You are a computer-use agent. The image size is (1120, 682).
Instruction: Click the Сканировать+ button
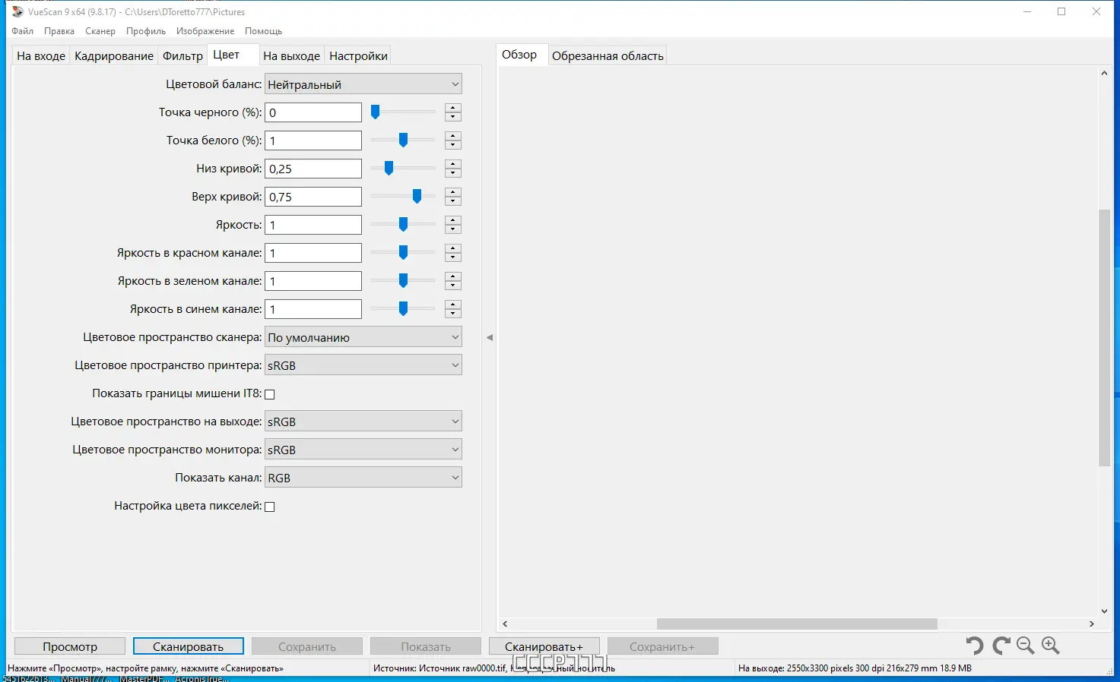click(x=544, y=646)
